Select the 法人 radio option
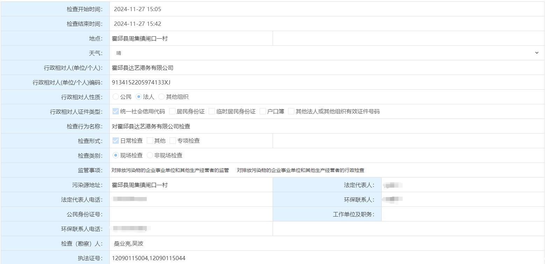This screenshot has height=264, width=547. coord(139,97)
